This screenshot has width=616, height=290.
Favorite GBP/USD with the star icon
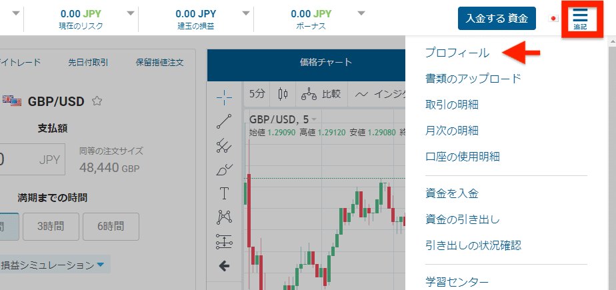point(97,101)
